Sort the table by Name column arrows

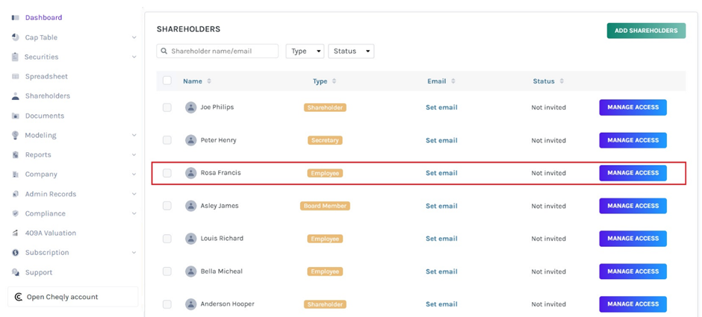[209, 81]
